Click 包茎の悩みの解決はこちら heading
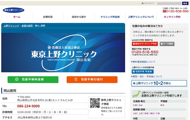 pos(147,26)
